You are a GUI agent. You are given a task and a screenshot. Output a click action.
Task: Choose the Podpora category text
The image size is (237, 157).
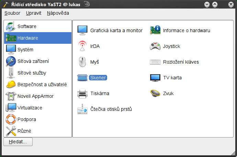click(x=27, y=119)
